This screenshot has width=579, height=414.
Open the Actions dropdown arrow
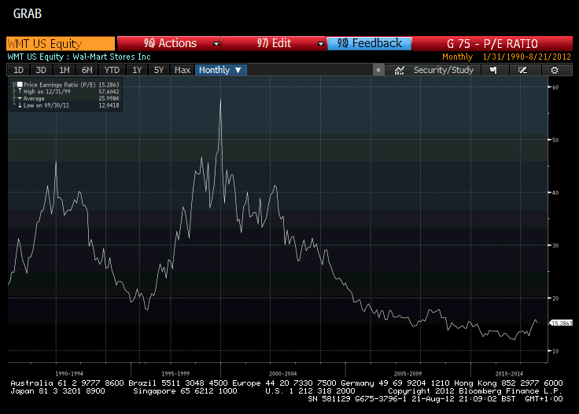tap(216, 44)
